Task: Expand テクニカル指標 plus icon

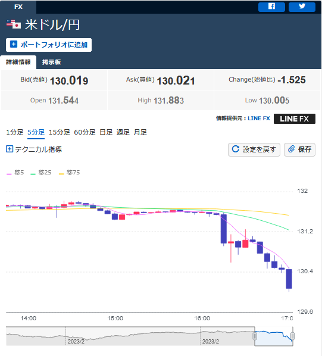Action: click(10, 149)
